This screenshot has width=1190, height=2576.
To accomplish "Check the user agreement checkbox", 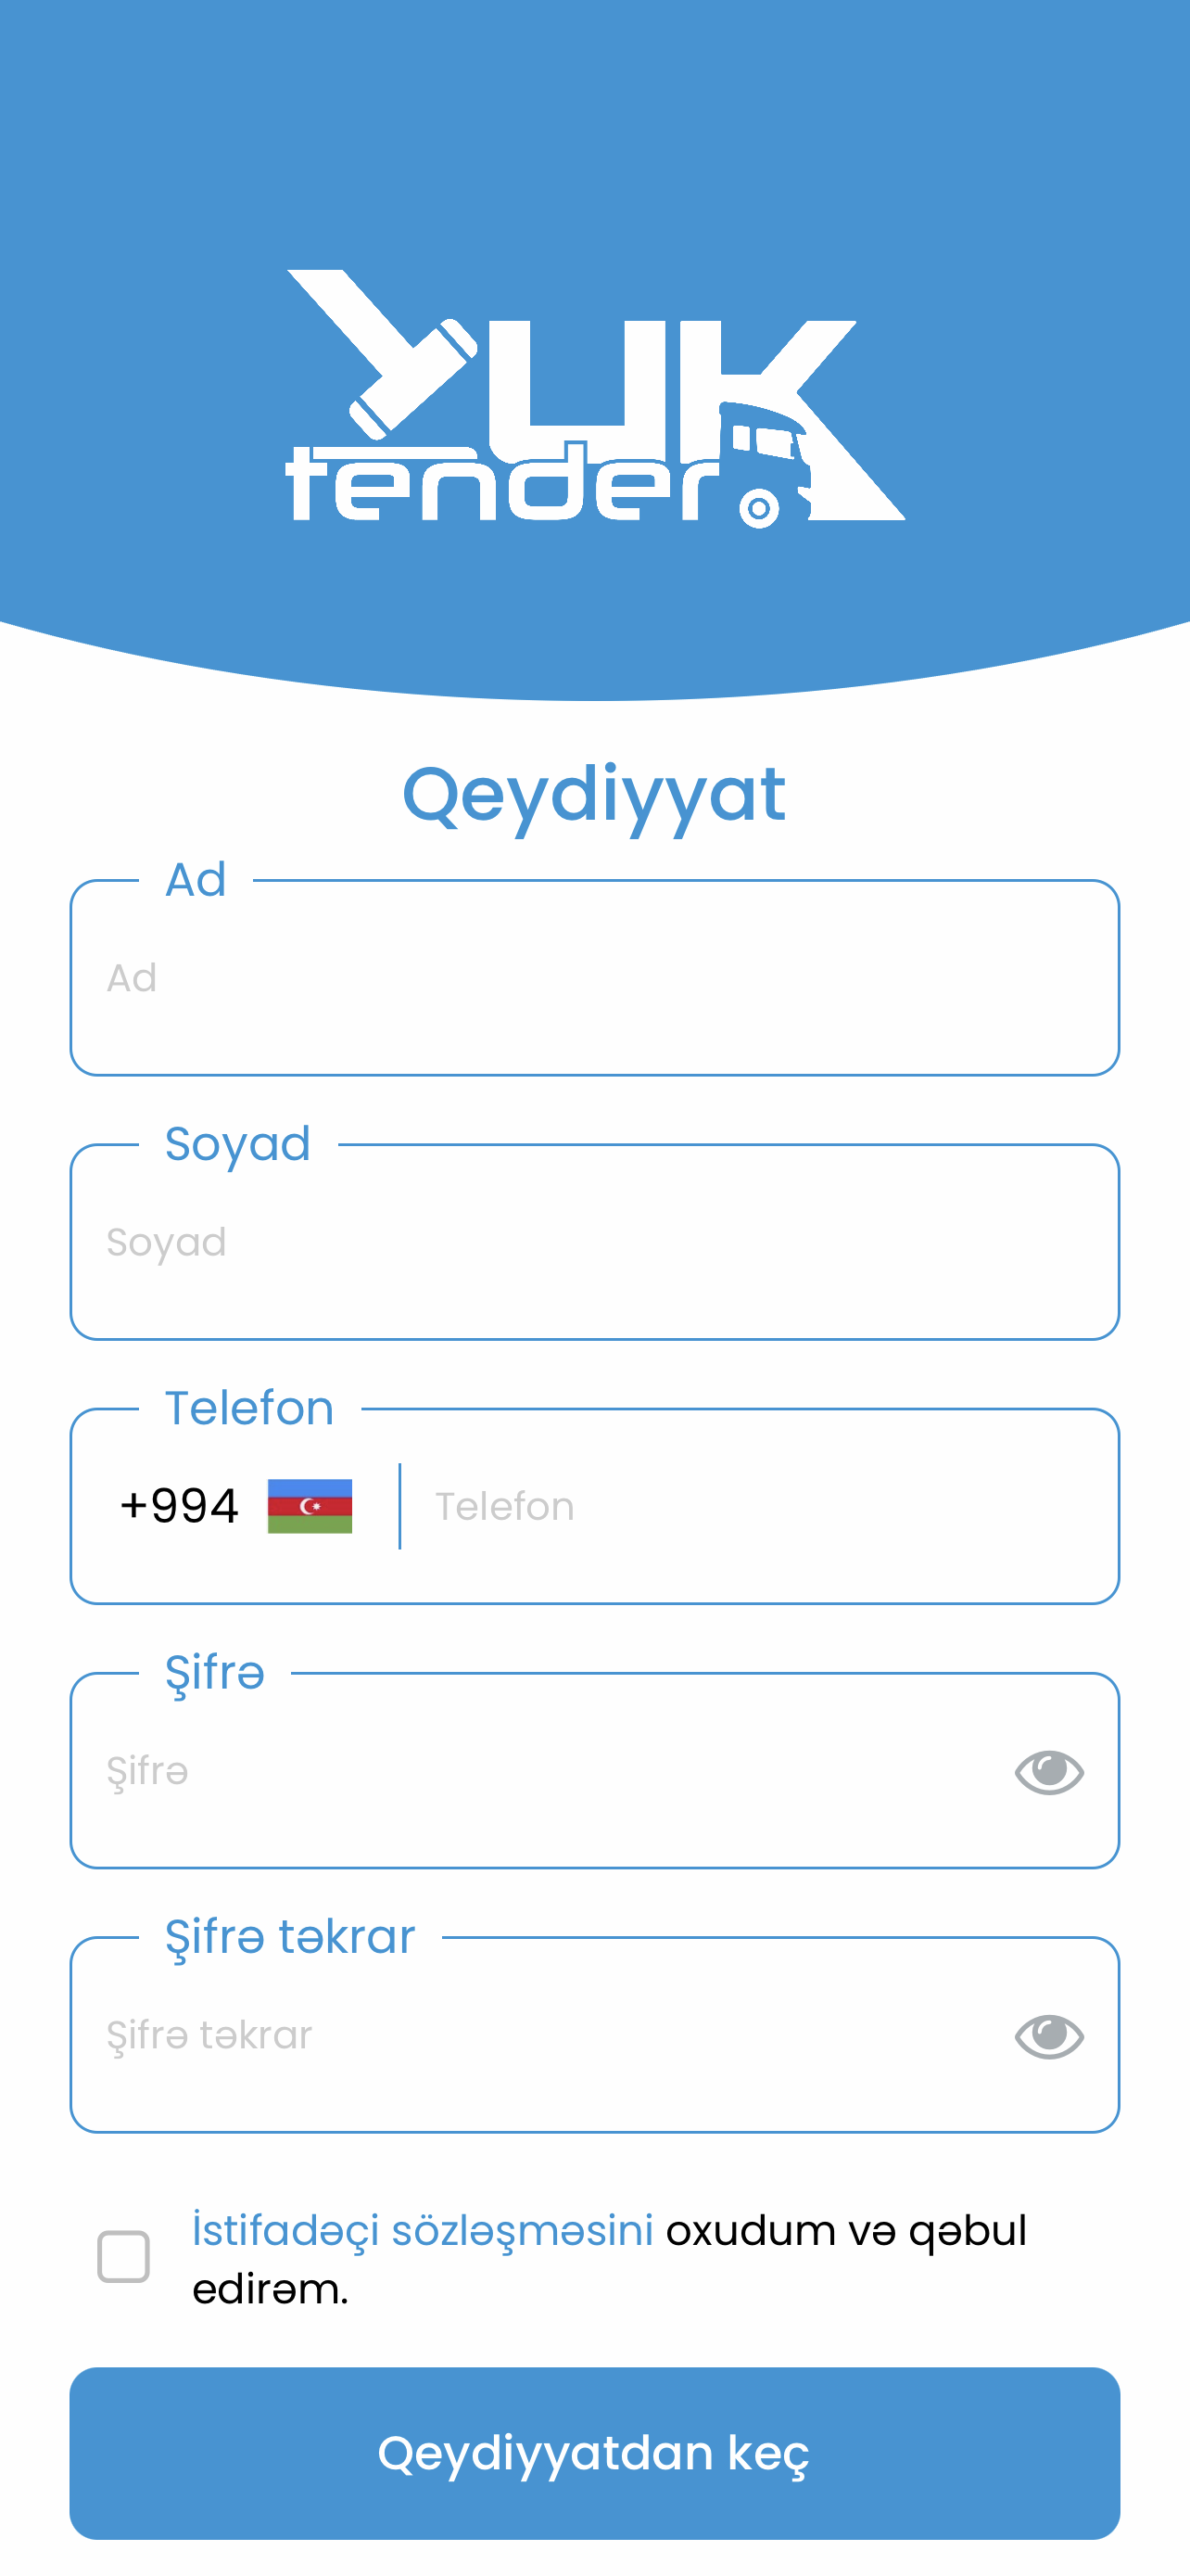I will (x=124, y=2256).
